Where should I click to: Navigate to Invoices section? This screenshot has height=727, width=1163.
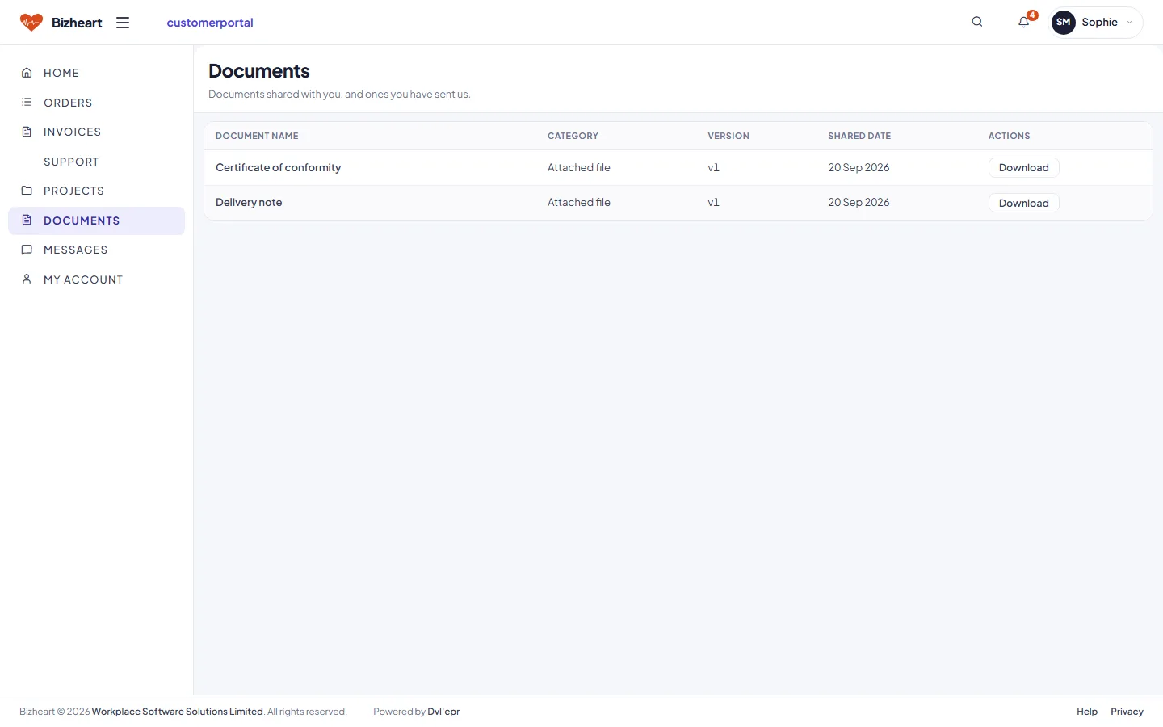[96, 132]
